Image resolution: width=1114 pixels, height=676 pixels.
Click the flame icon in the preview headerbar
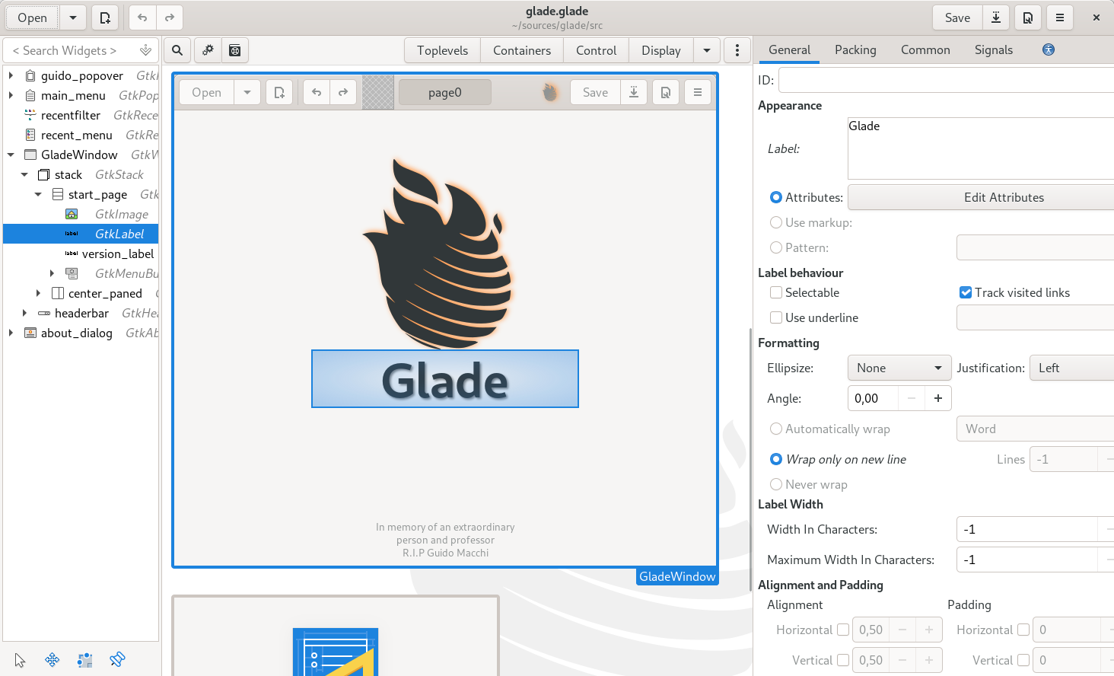pyautogui.click(x=550, y=92)
